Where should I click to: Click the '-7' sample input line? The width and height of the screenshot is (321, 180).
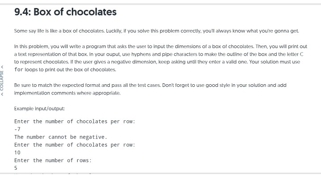pos(17,129)
